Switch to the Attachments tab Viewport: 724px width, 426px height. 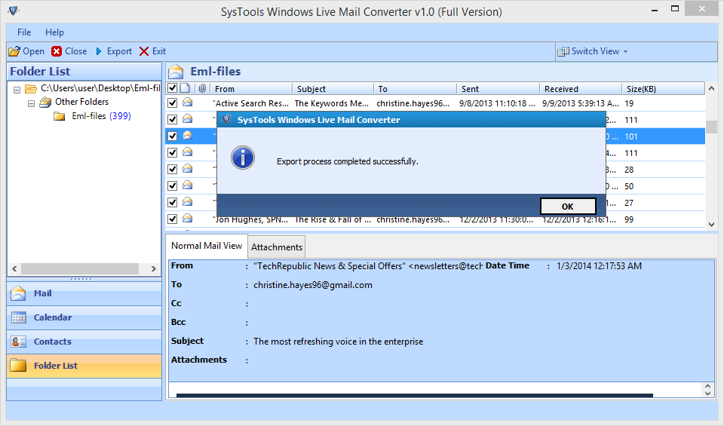(277, 247)
